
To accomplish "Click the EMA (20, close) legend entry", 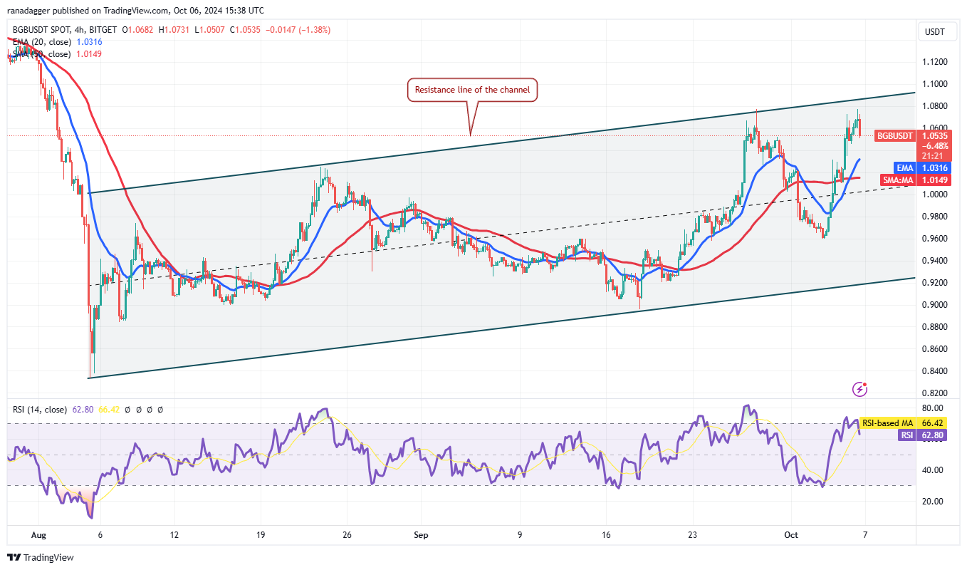I will click(42, 42).
